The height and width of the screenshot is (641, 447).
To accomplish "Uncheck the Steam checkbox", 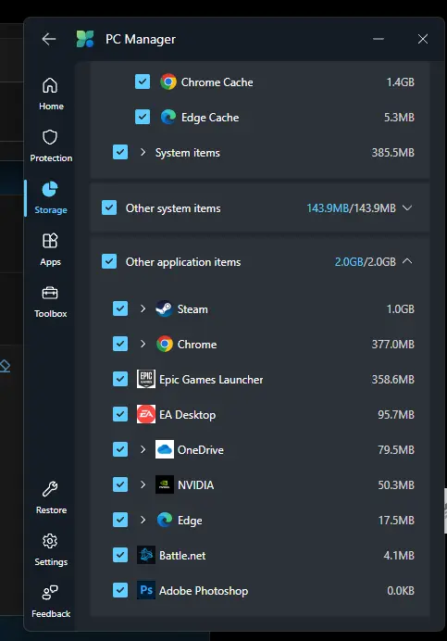I will pyautogui.click(x=120, y=308).
